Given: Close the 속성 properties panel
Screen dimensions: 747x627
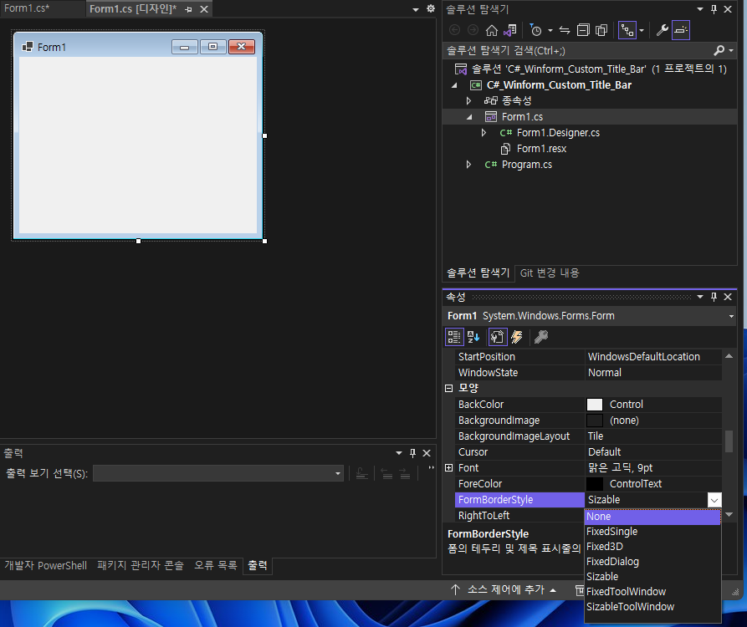Looking at the screenshot, I should click(728, 297).
